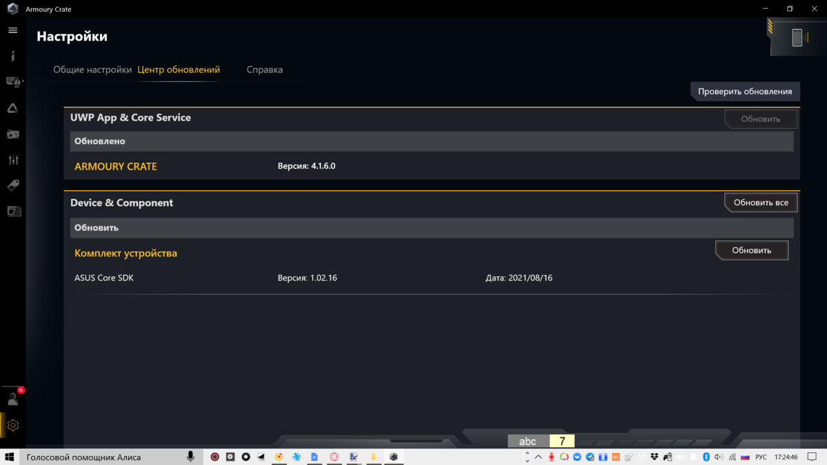Click the Settings gear icon in sidebar
Image resolution: width=827 pixels, height=465 pixels.
[12, 426]
